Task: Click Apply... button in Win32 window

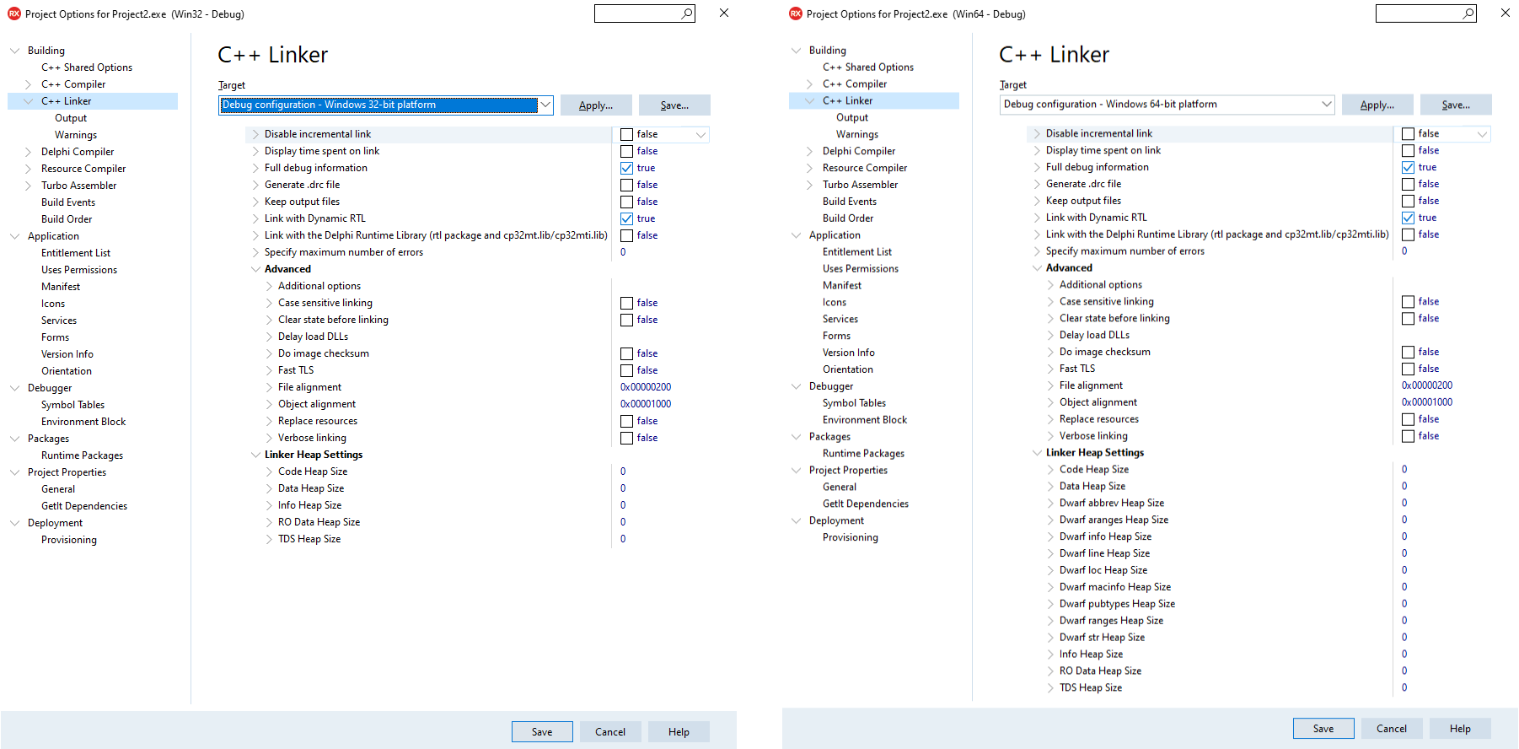Action: [596, 105]
